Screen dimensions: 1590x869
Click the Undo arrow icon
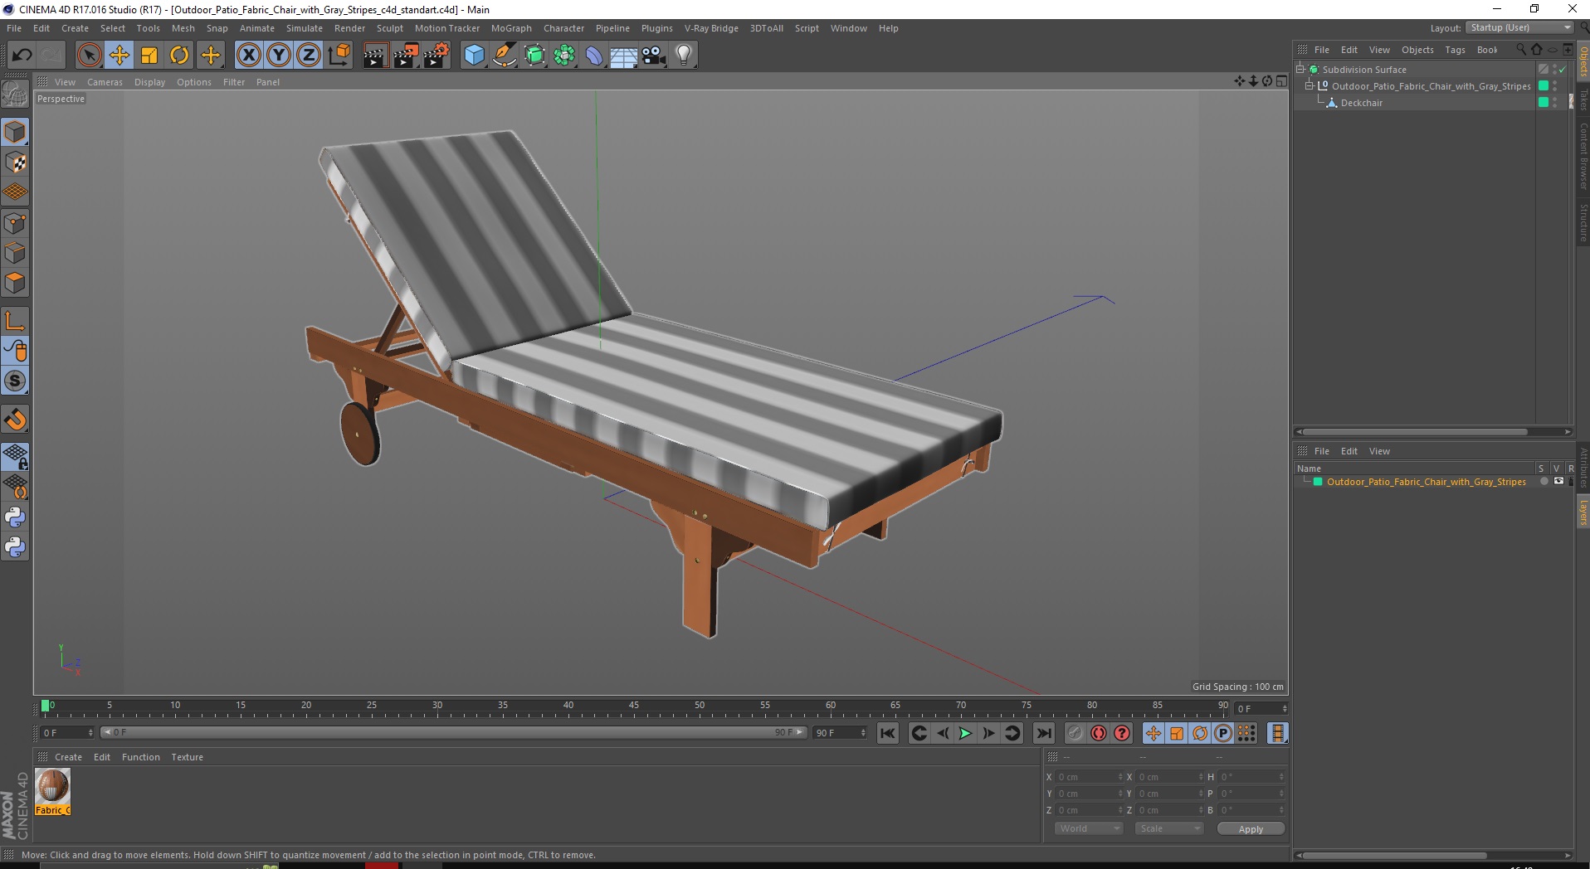[x=22, y=56]
